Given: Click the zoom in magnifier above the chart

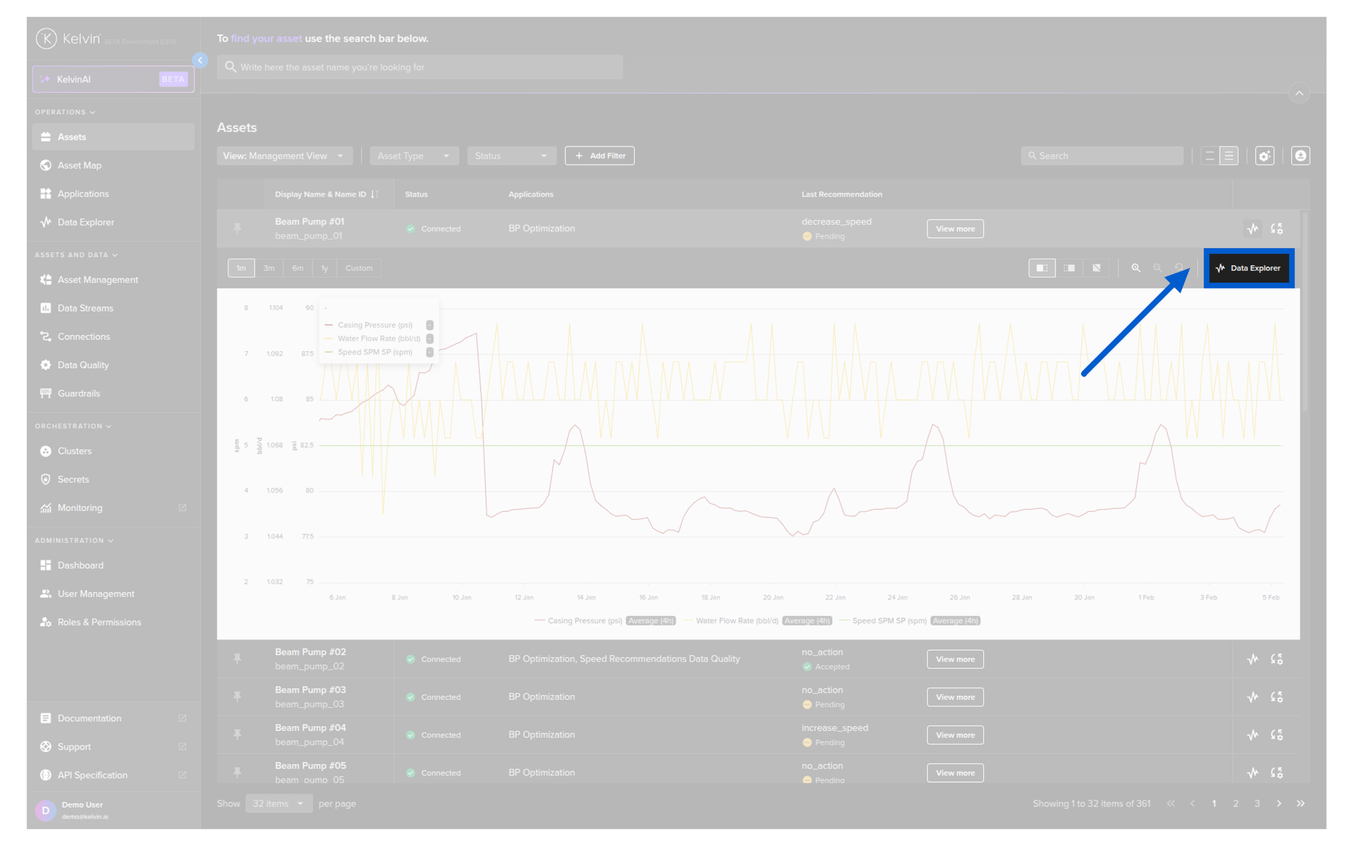Looking at the screenshot, I should 1135,268.
